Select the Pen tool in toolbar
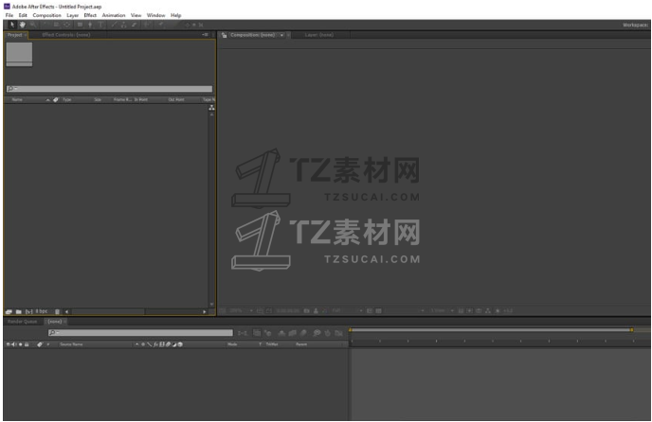Viewport: 652px width, 422px height. [90, 25]
